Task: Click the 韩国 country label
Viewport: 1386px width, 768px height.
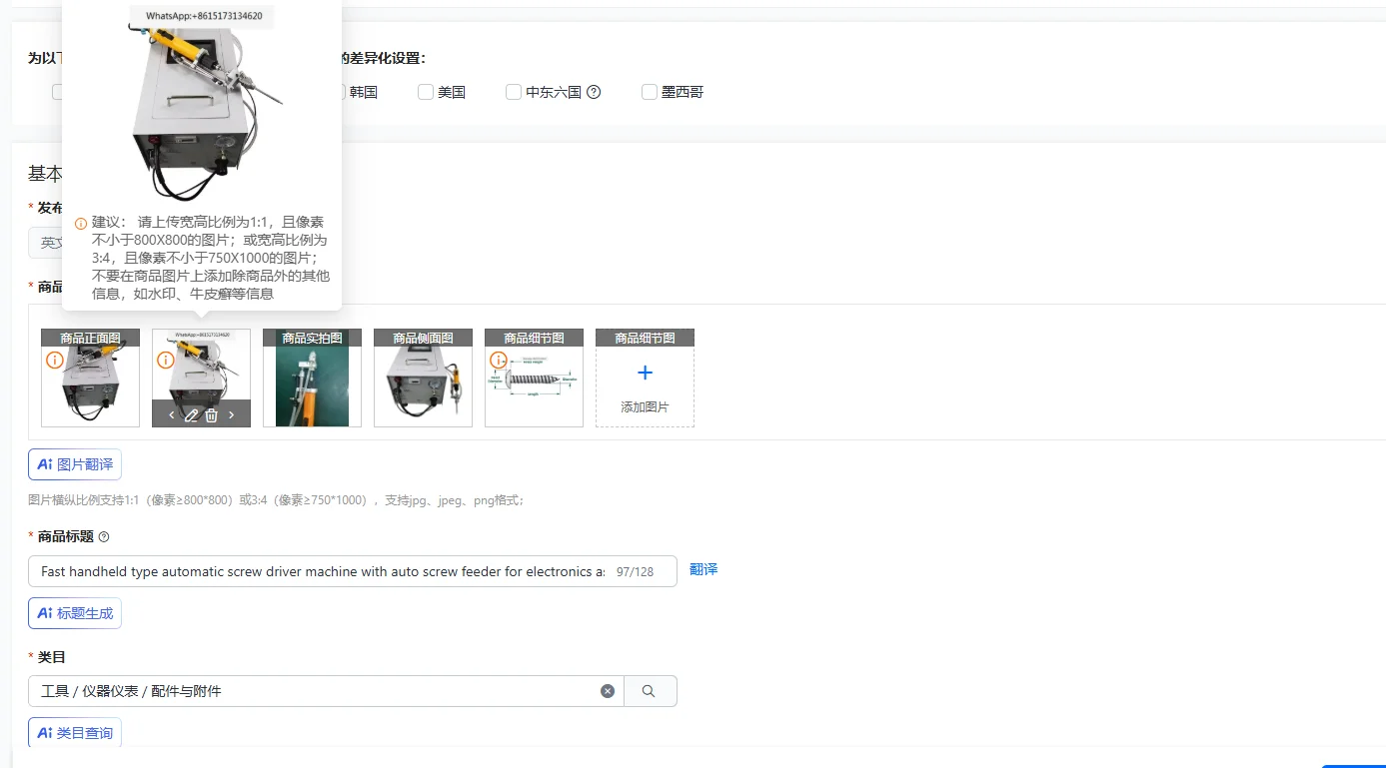Action: point(364,92)
